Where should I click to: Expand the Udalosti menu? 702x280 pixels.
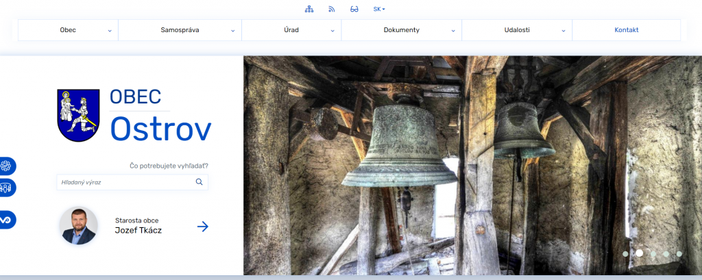tap(517, 30)
